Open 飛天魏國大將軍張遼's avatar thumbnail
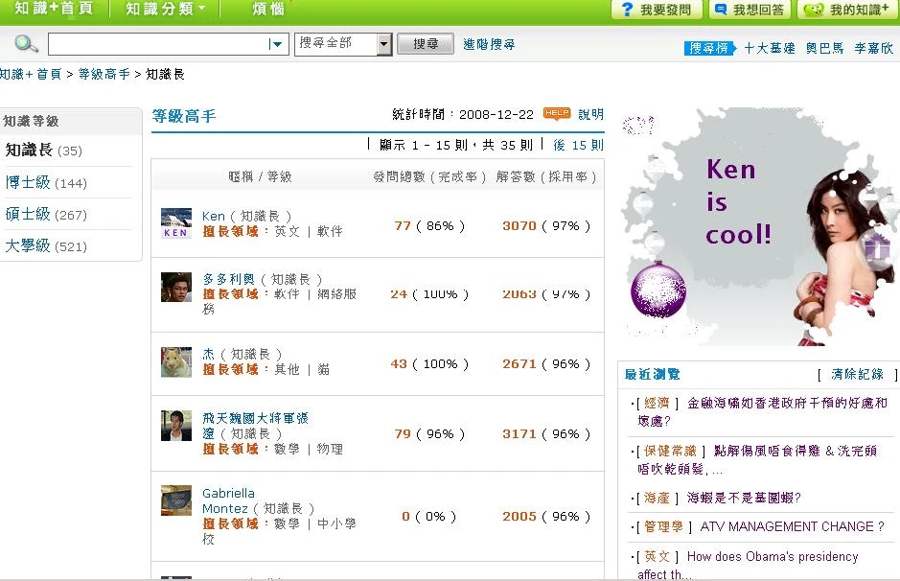Image resolution: width=900 pixels, height=581 pixels. pyautogui.click(x=176, y=426)
